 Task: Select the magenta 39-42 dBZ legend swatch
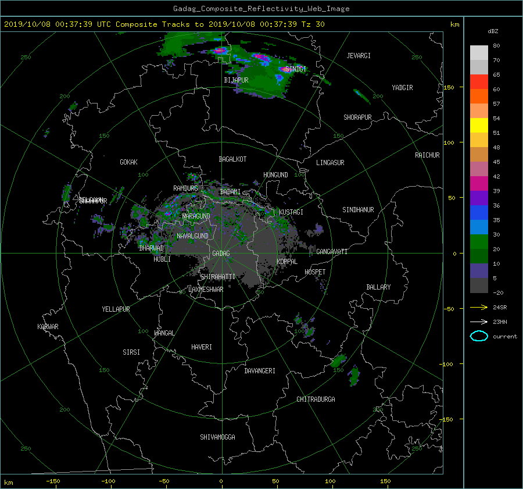click(x=479, y=184)
